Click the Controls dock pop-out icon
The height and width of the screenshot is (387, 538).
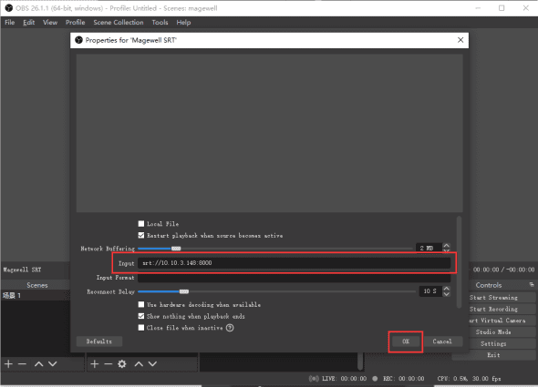click(532, 284)
